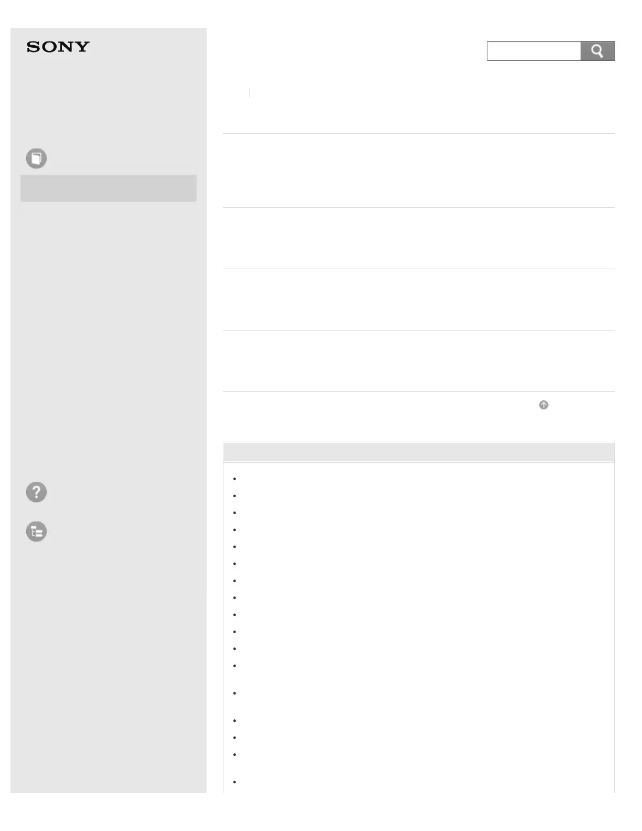Open the fourth content section above top arrow
642x831 pixels.
(419, 361)
